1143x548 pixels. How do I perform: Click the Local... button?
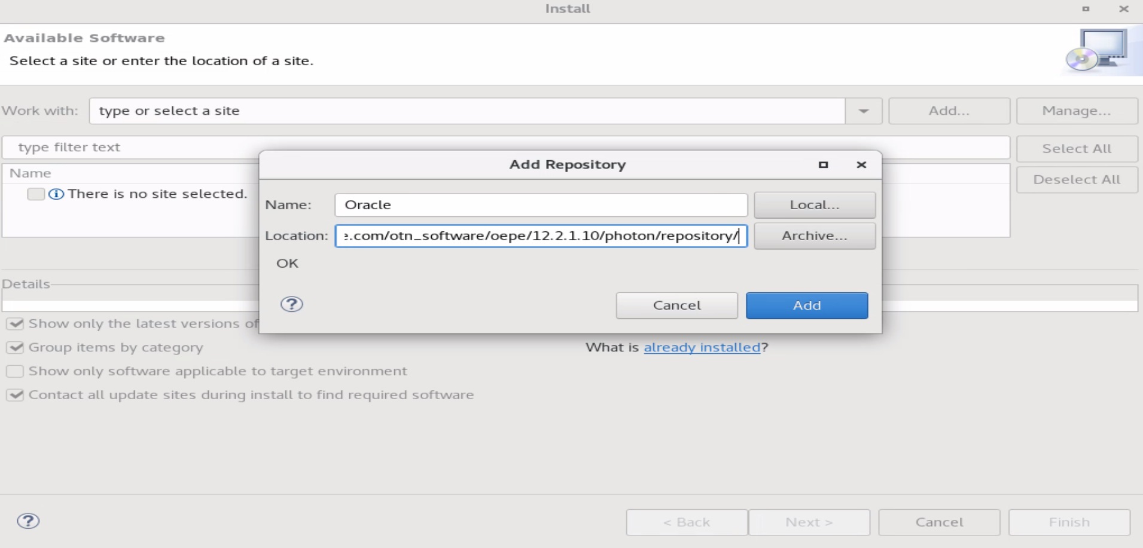[x=814, y=205]
